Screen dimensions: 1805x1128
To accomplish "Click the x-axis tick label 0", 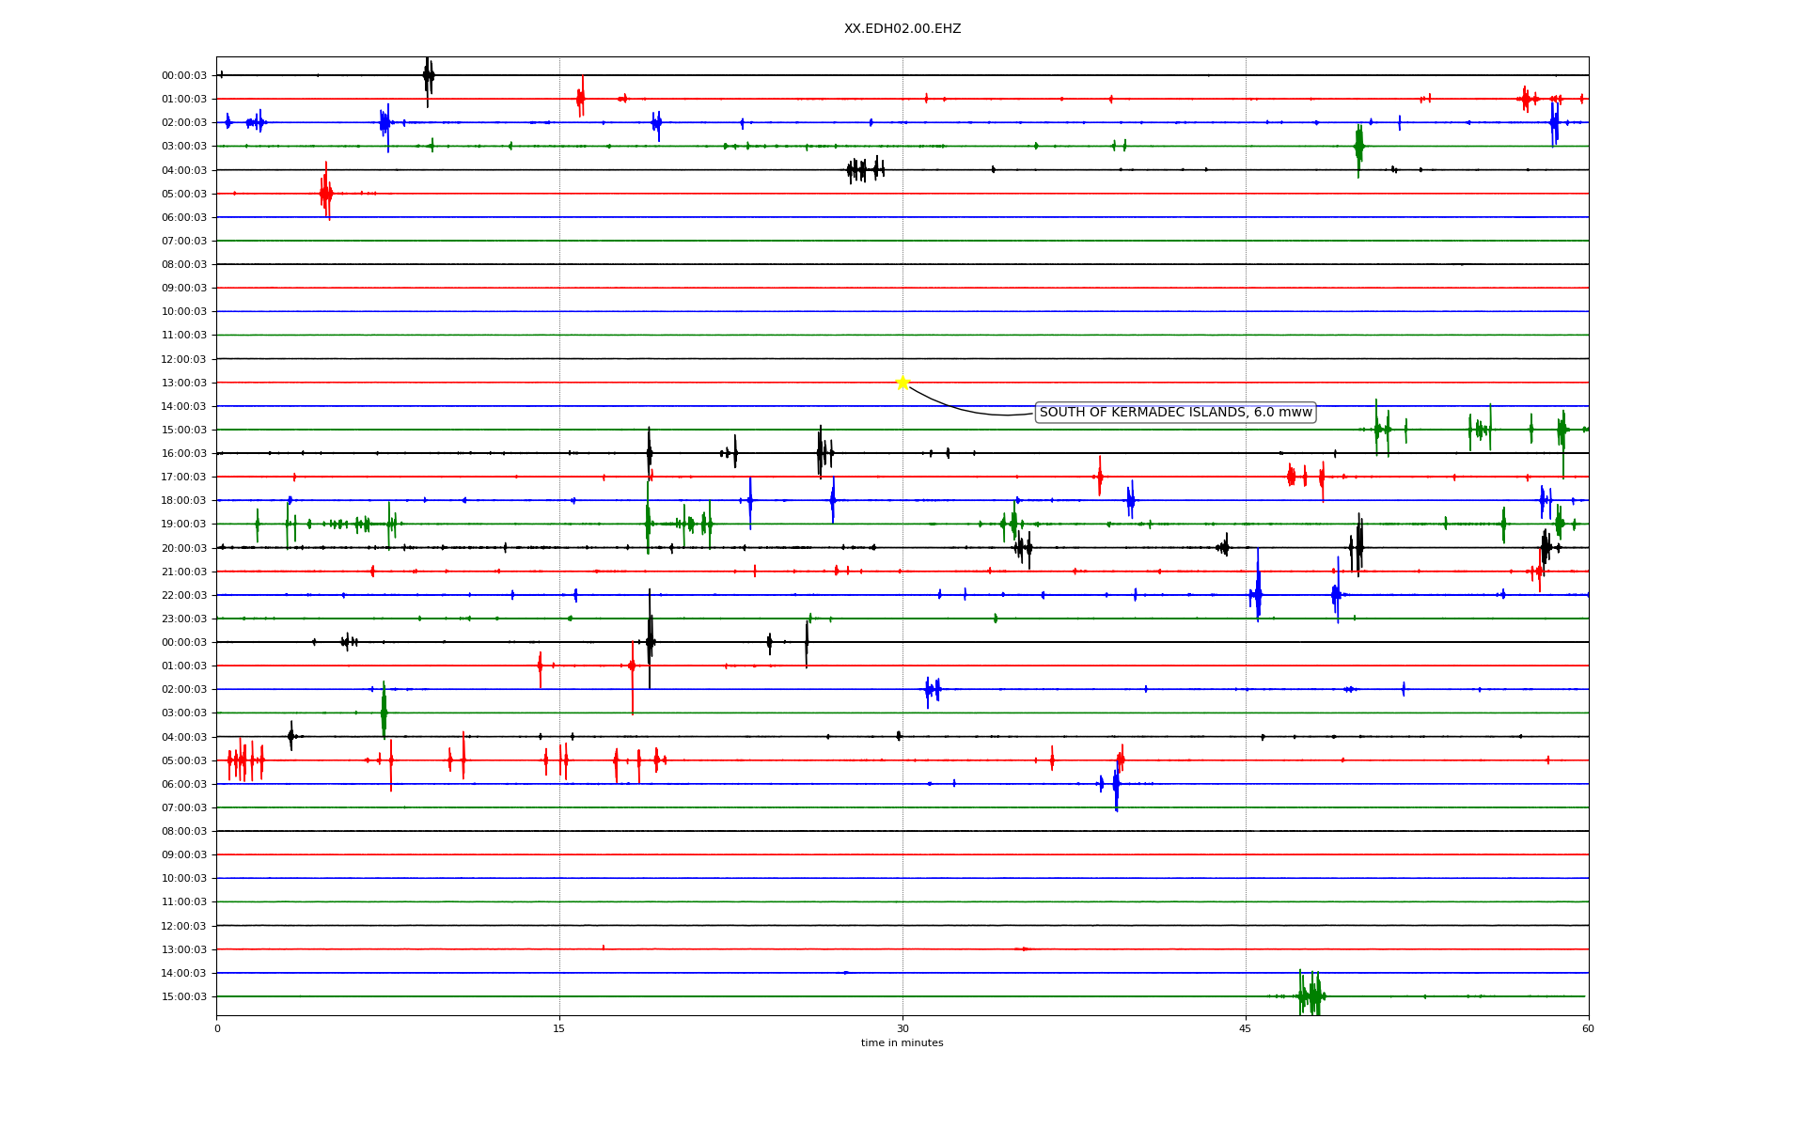I will pyautogui.click(x=217, y=1028).
